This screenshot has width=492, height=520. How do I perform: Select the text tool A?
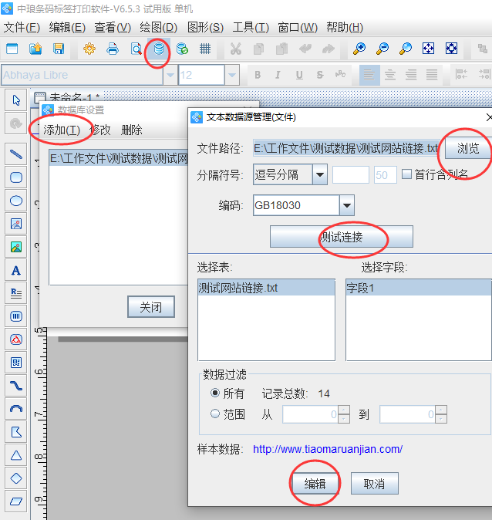[x=15, y=271]
